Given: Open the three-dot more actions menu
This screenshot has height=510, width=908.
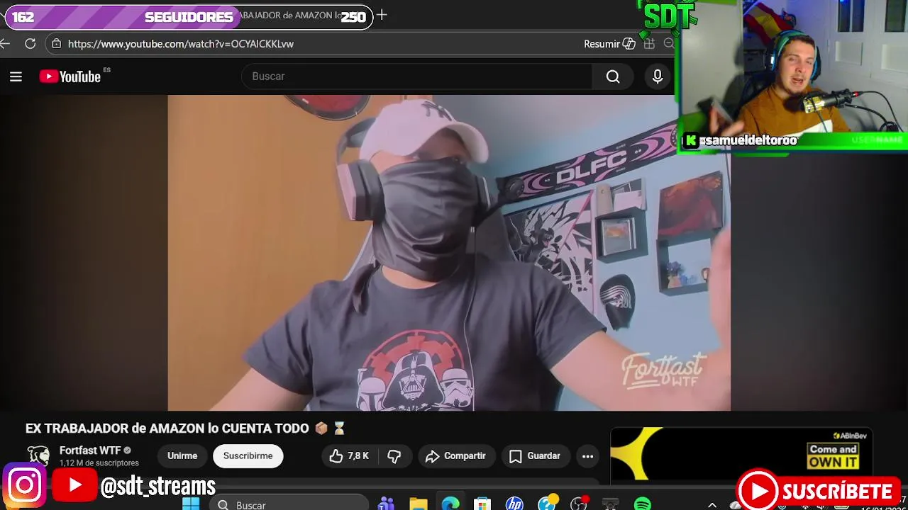Looking at the screenshot, I should 587,456.
